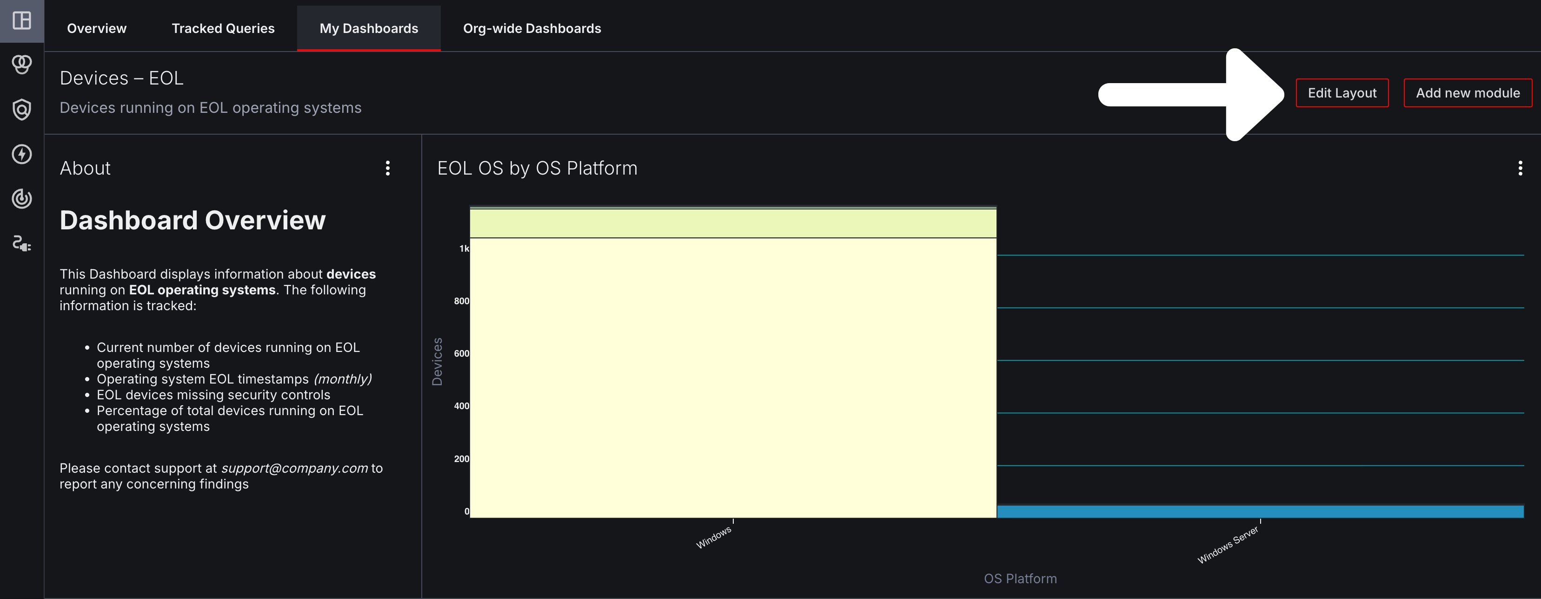
Task: Click the Devices – EOL dashboard title
Action: click(x=121, y=77)
